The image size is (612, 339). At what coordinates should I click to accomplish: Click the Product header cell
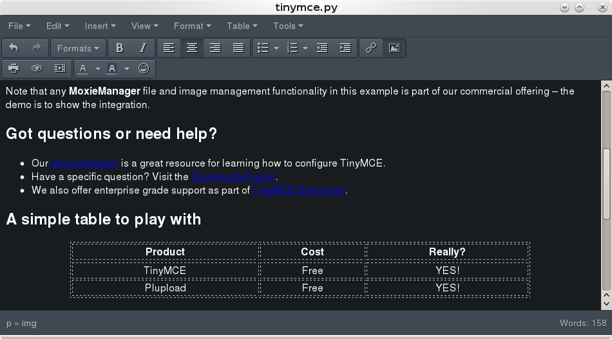point(165,252)
